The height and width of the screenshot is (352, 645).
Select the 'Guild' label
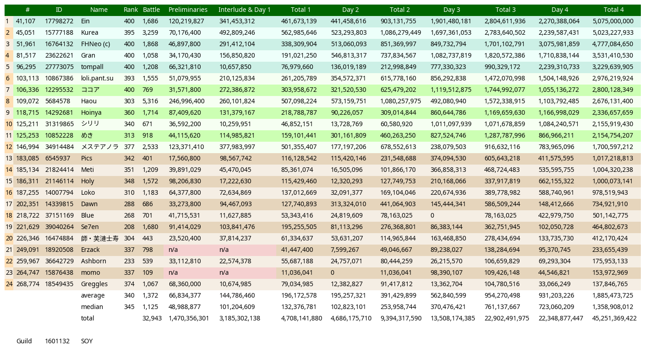24,341
